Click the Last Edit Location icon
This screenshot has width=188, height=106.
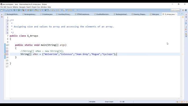coord(68,10)
